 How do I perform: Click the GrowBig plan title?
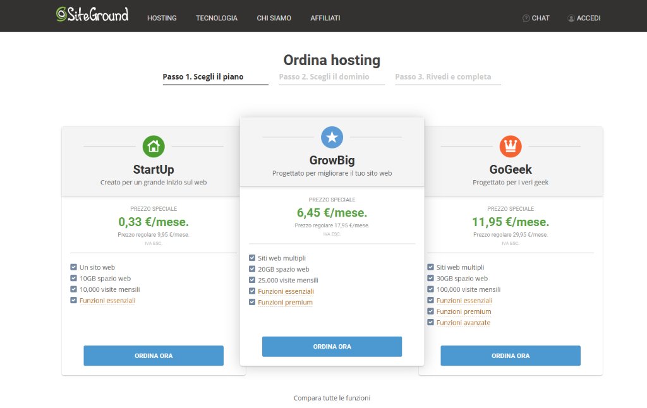click(332, 160)
